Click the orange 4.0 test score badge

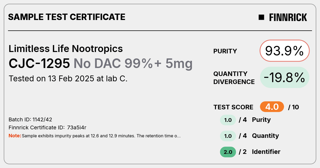[x=272, y=107]
